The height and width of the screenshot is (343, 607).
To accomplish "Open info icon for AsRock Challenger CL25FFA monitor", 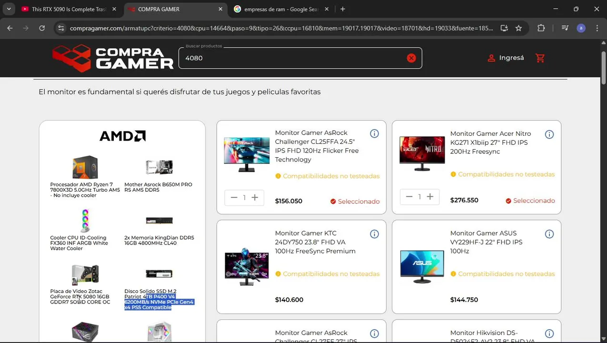I will [x=374, y=133].
